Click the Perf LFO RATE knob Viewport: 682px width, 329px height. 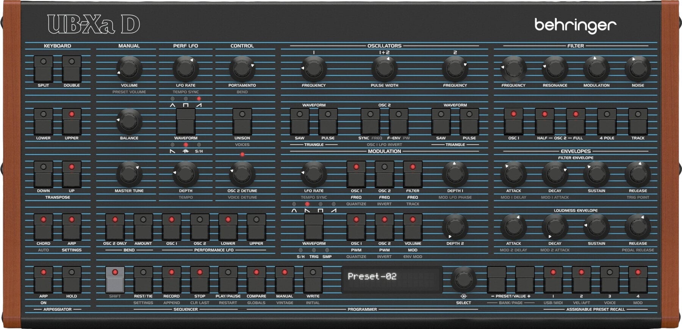(x=186, y=69)
